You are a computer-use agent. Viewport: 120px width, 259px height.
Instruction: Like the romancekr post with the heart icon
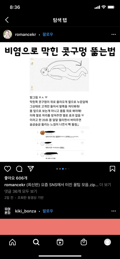(x=7, y=169)
